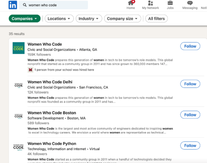The width and height of the screenshot is (207, 163).
Task: Click inside the search field with 'women who code'
Action: click(53, 5)
